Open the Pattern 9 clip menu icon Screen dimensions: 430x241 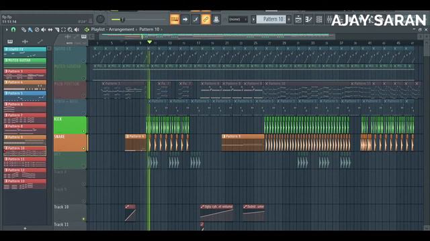(x=224, y=137)
